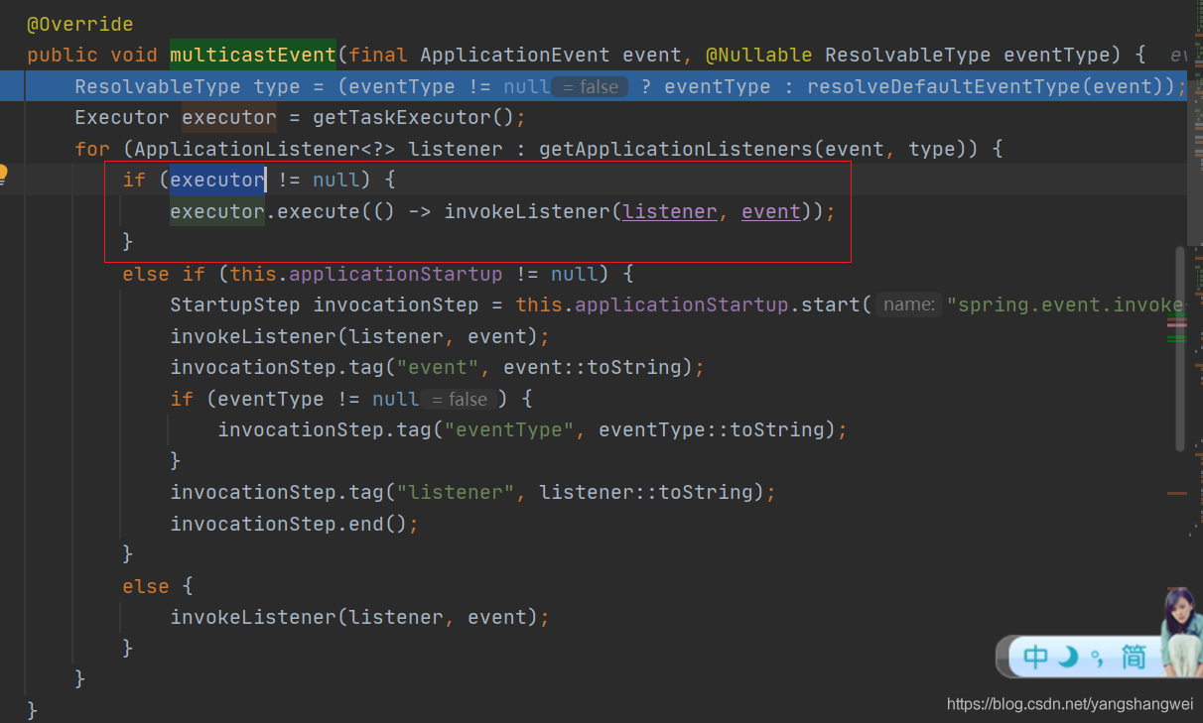Click 'execute' in the executor.execute call

(x=318, y=211)
